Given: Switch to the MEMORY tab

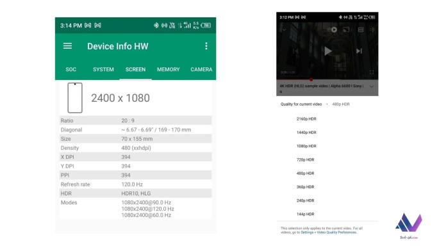Looking at the screenshot, I should 168,69.
